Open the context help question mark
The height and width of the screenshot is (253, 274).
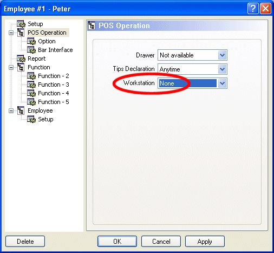pyautogui.click(x=253, y=9)
